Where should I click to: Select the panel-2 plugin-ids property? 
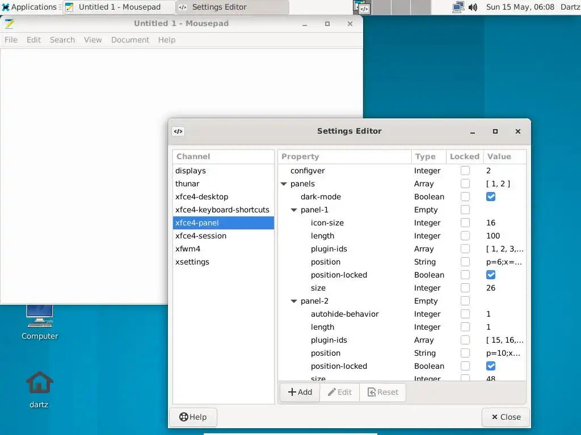tap(402, 340)
